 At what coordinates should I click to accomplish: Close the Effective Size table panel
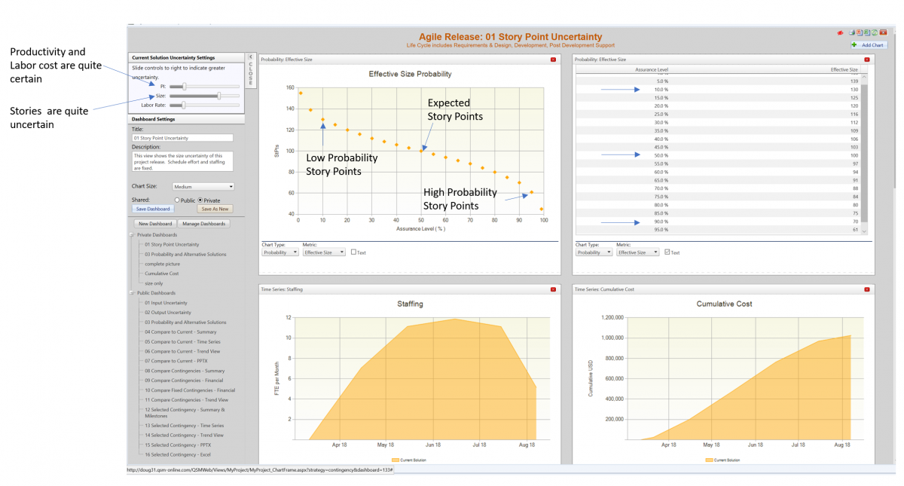point(866,59)
